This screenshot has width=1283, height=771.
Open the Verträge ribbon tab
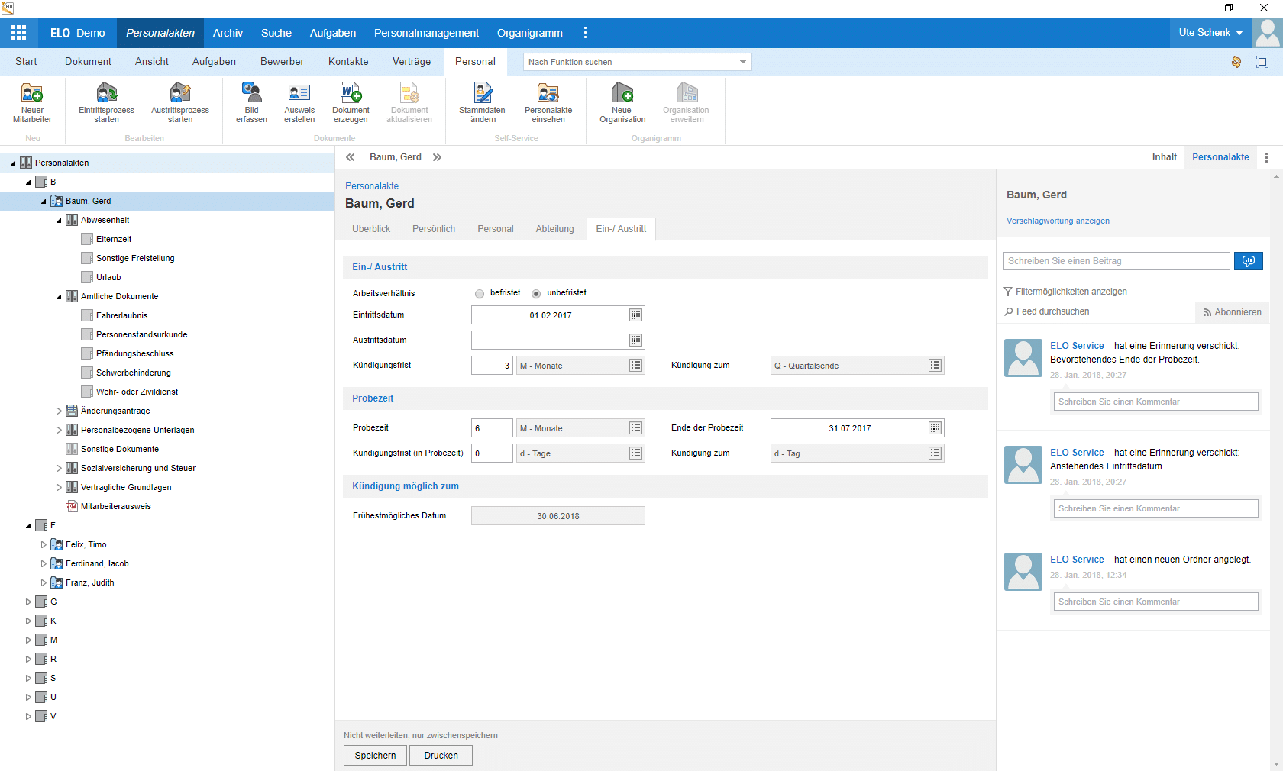(x=412, y=62)
